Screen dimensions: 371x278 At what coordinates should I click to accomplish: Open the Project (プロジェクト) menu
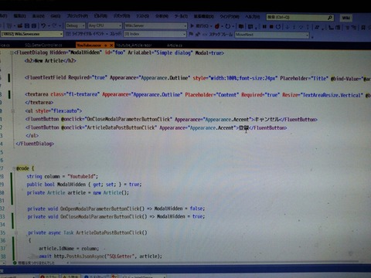point(77,16)
